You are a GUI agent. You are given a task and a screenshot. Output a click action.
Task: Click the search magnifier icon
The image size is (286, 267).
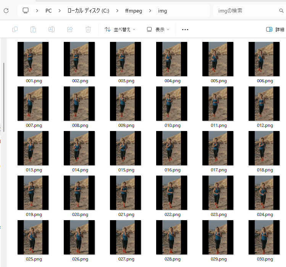pos(281,11)
